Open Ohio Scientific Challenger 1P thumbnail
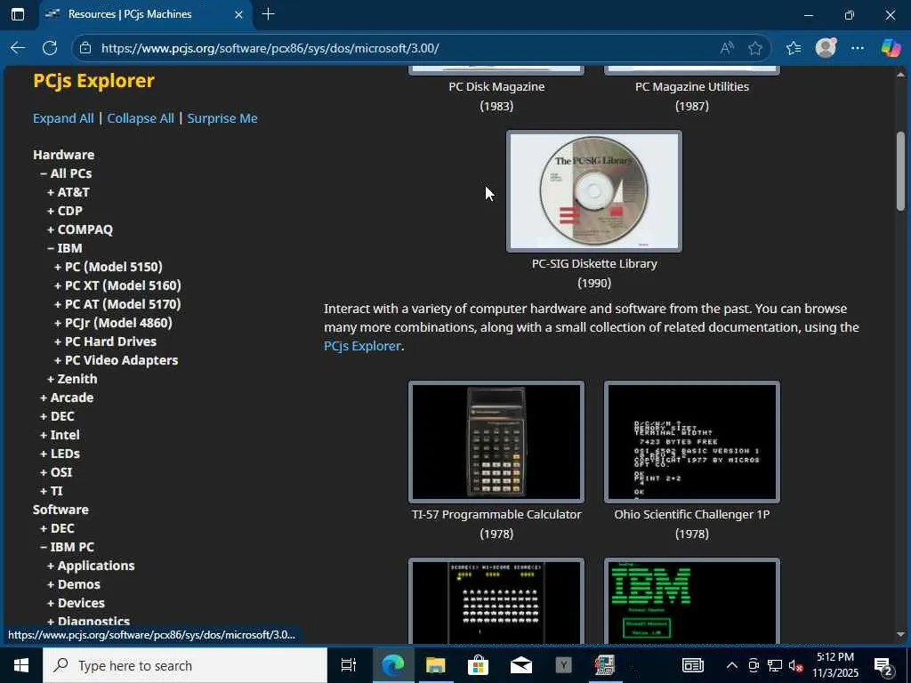The height and width of the screenshot is (683, 911). (691, 441)
